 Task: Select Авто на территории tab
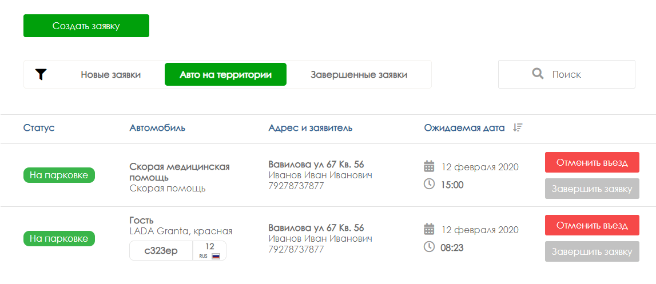point(225,74)
